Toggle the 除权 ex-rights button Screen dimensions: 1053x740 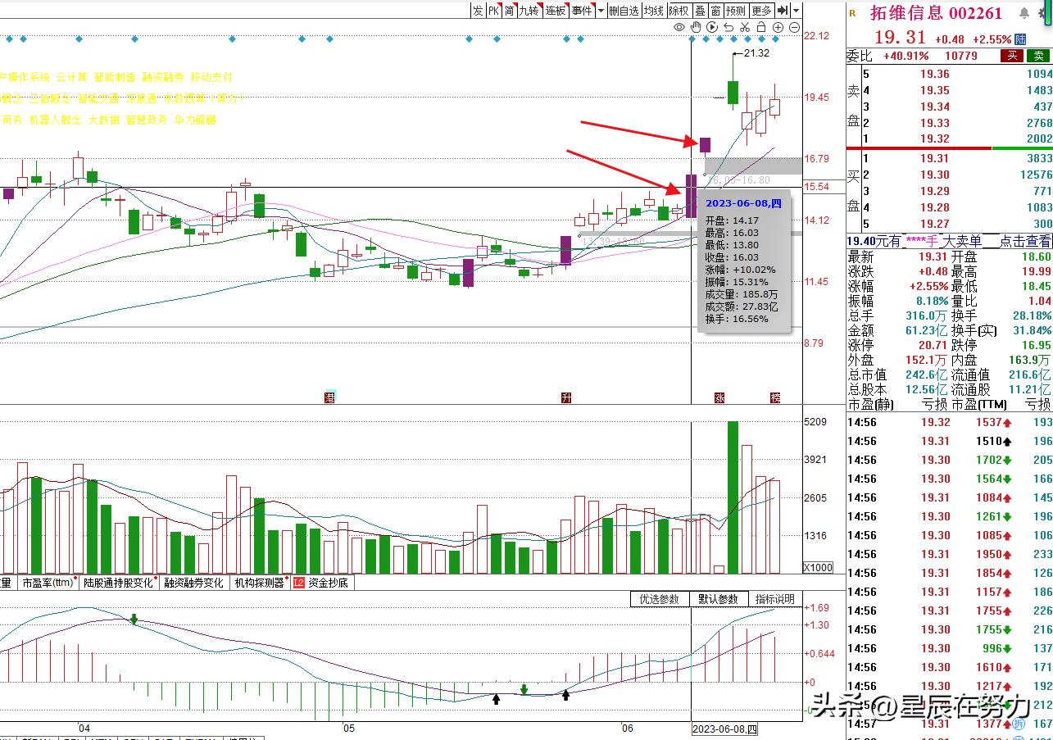click(x=679, y=11)
